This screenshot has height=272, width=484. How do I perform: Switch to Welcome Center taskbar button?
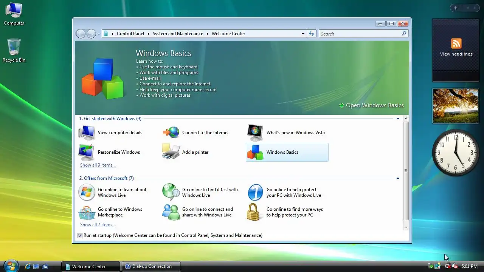[91, 266]
